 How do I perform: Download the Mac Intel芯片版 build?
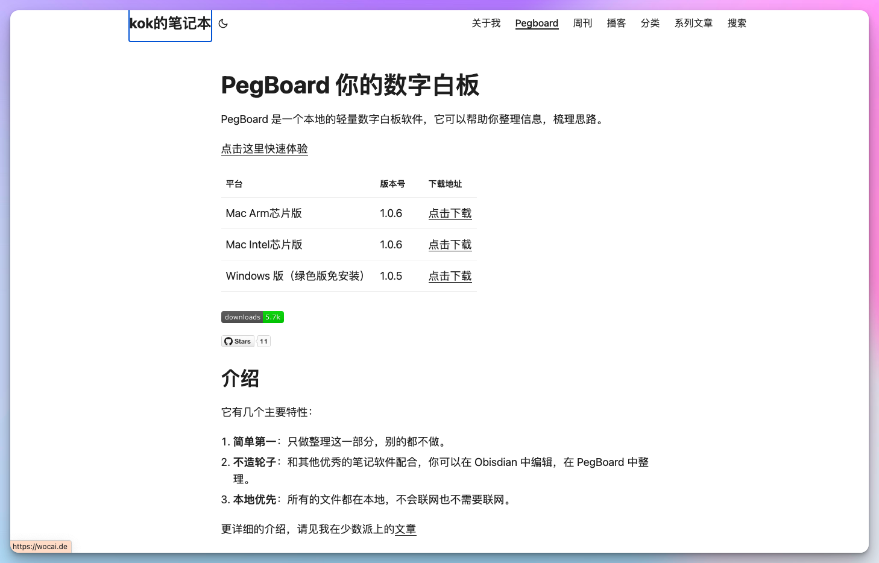coord(450,245)
